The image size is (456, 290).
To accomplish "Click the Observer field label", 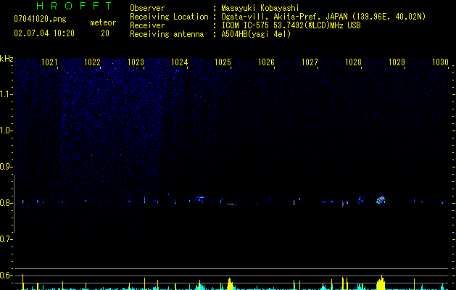I will [x=147, y=8].
